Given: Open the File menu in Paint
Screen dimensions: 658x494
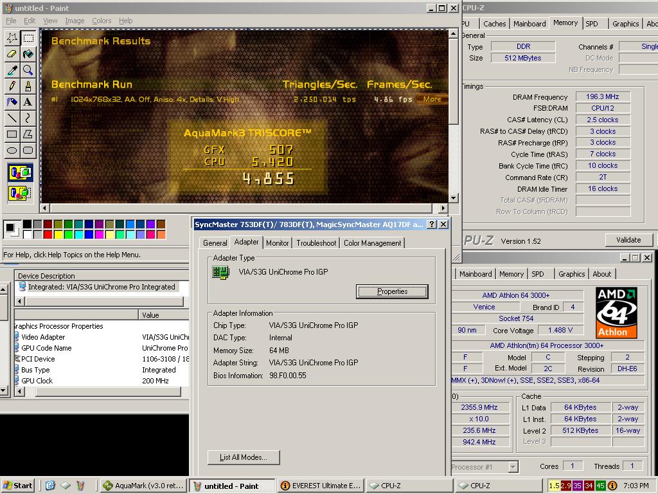Looking at the screenshot, I should [11, 21].
